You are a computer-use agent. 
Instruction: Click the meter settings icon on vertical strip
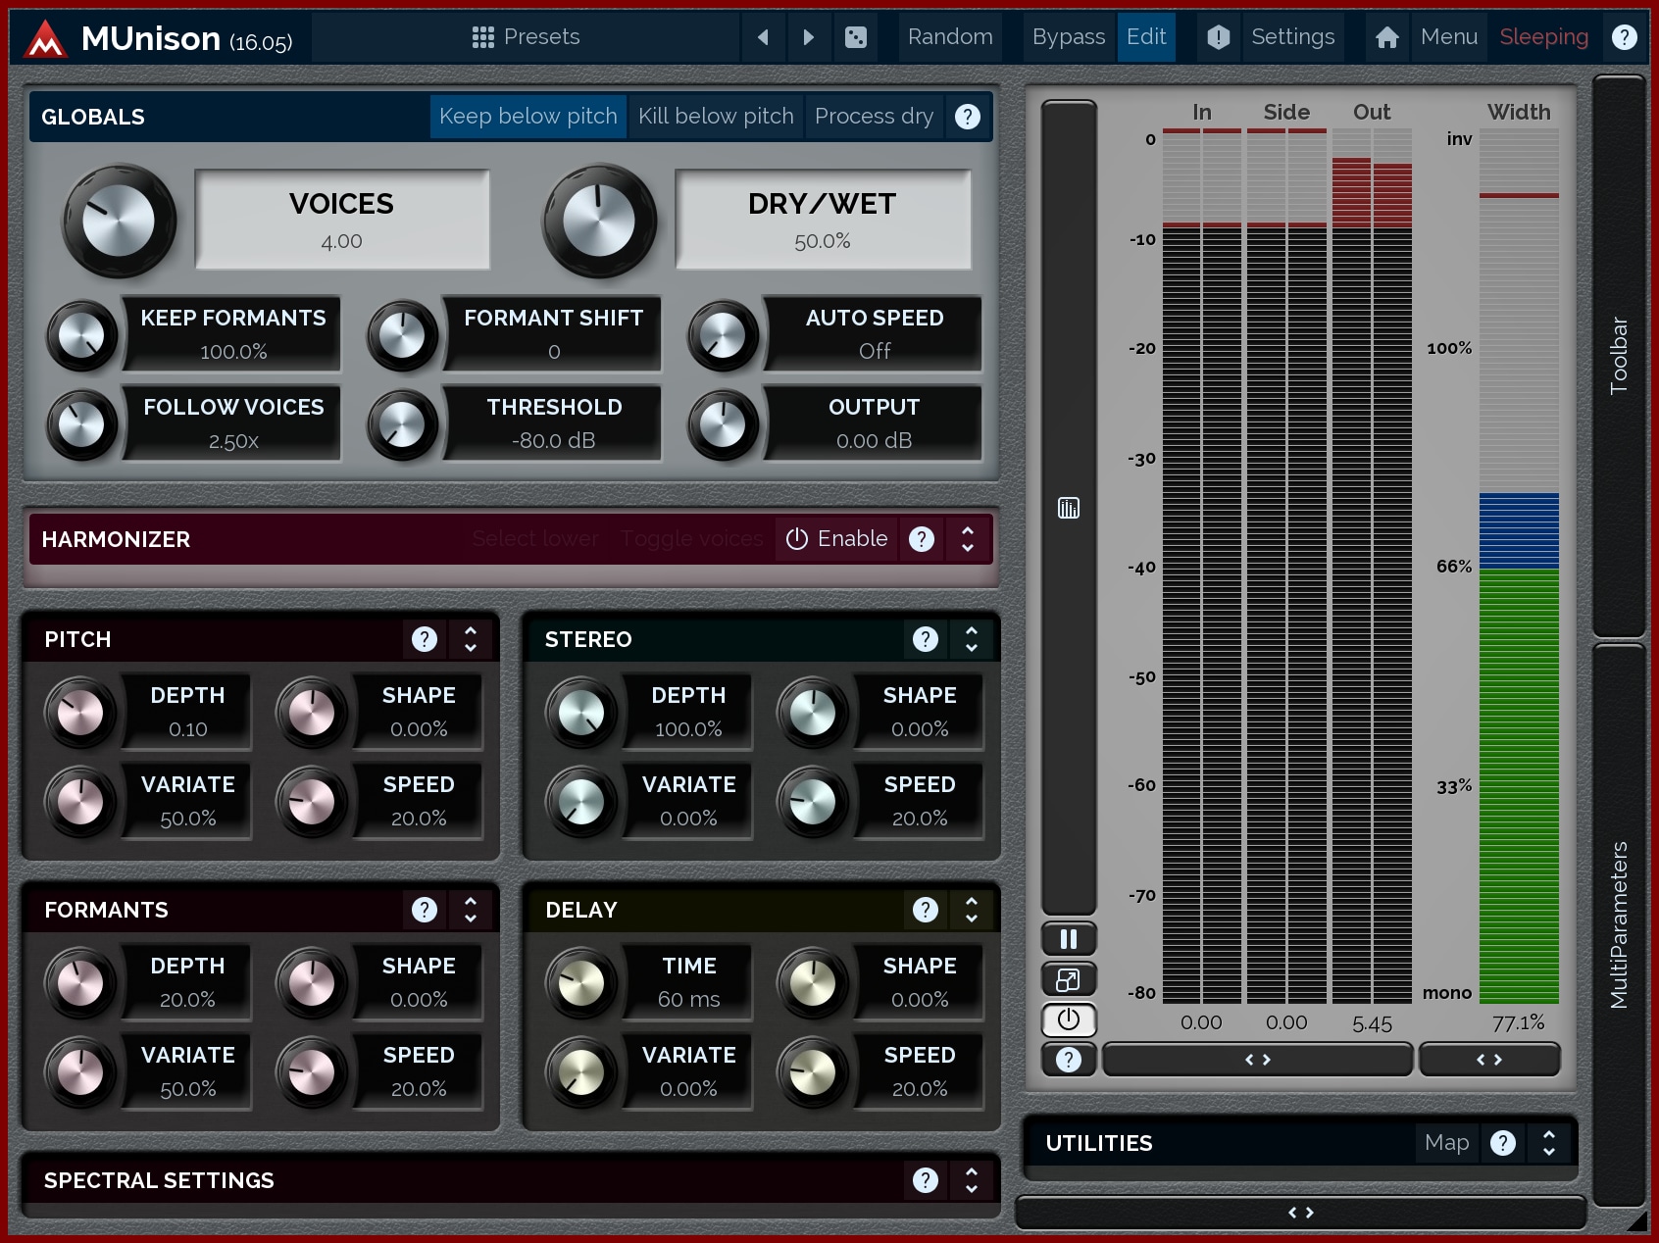tap(1069, 508)
